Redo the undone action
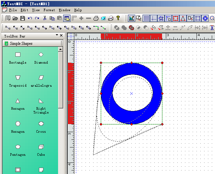 coord(37,18)
